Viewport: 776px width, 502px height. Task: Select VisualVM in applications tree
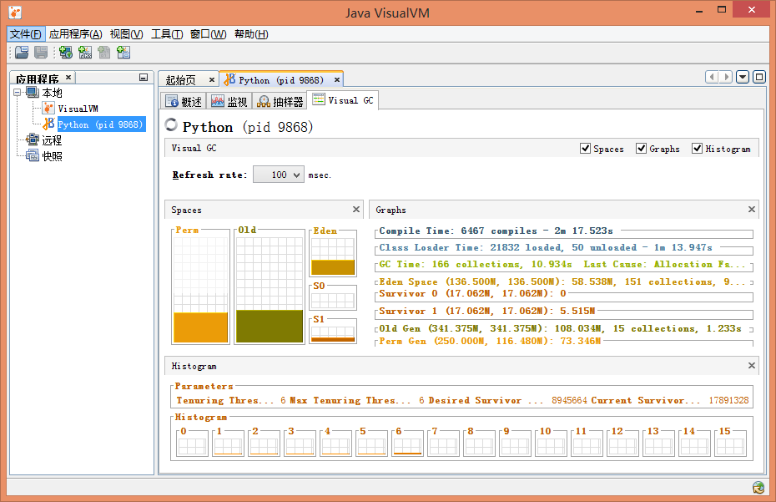point(78,109)
